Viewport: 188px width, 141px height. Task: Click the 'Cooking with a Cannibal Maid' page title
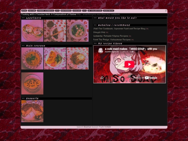click(x=49, y=14)
